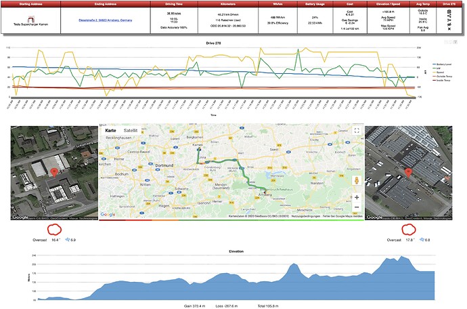467x309 pixels.
Task: Click the Bochum label on the map
Action: pos(122,174)
